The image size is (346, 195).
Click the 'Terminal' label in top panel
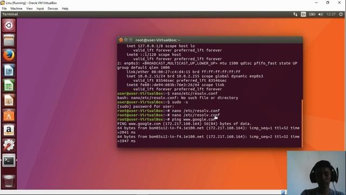pos(10,15)
